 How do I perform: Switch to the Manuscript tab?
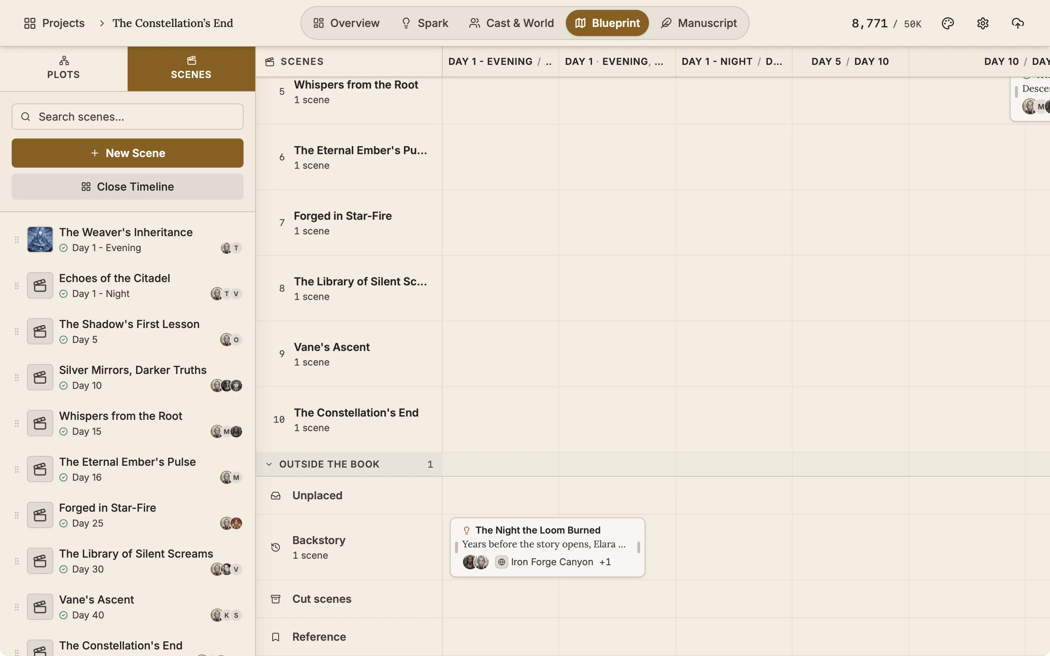699,23
